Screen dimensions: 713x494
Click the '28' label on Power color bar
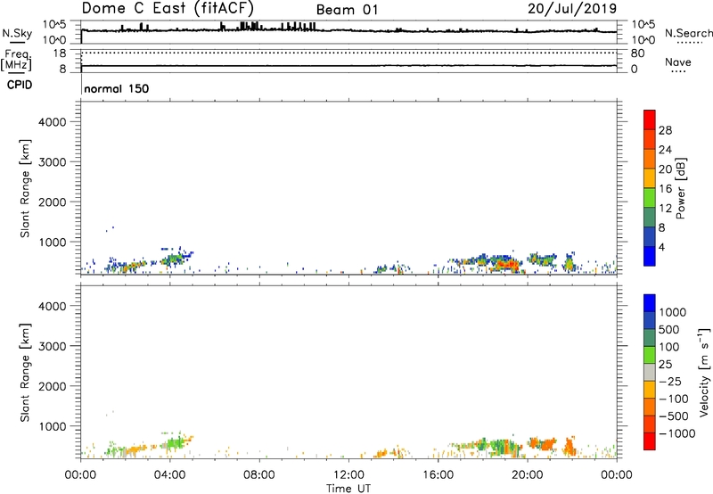(665, 130)
